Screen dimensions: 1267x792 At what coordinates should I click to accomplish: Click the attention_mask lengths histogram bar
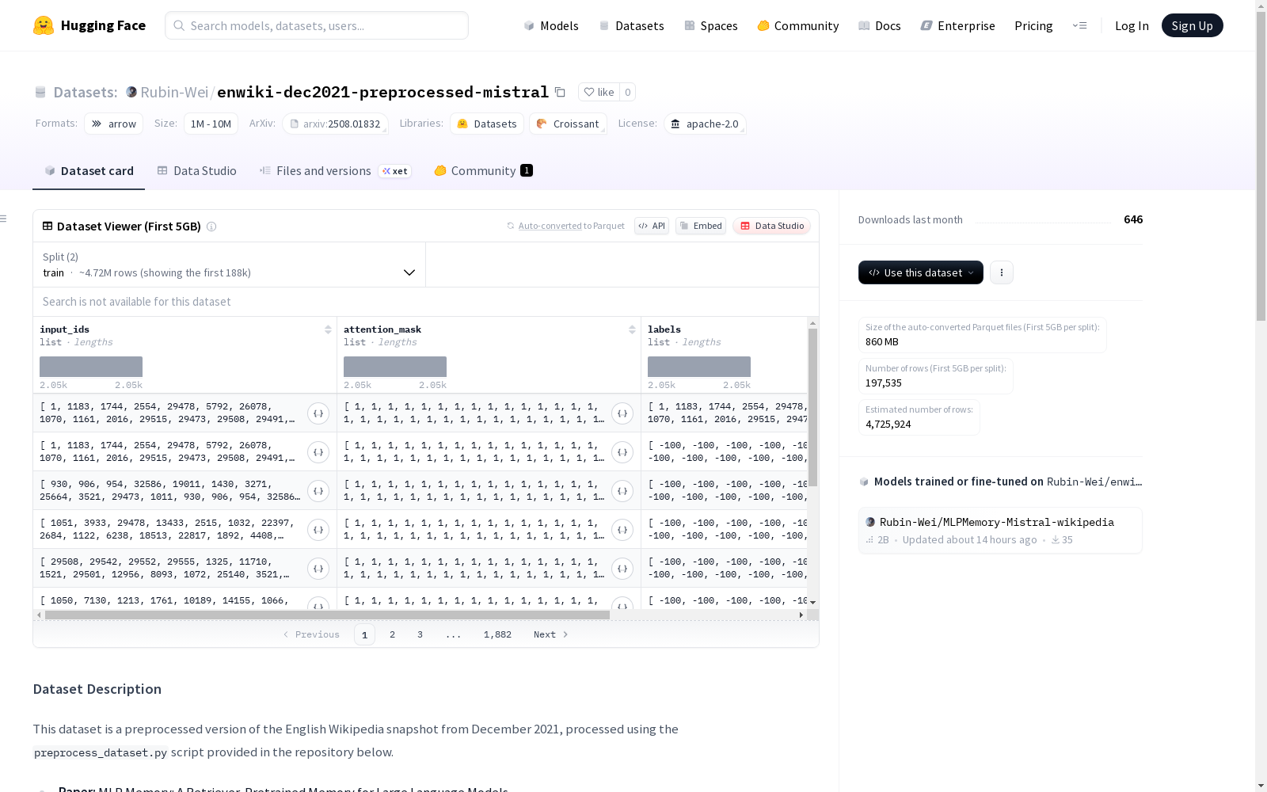(x=395, y=367)
